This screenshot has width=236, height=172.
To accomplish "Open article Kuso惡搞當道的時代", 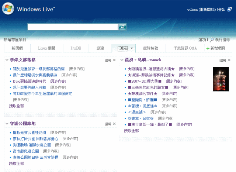I will [29, 81].
